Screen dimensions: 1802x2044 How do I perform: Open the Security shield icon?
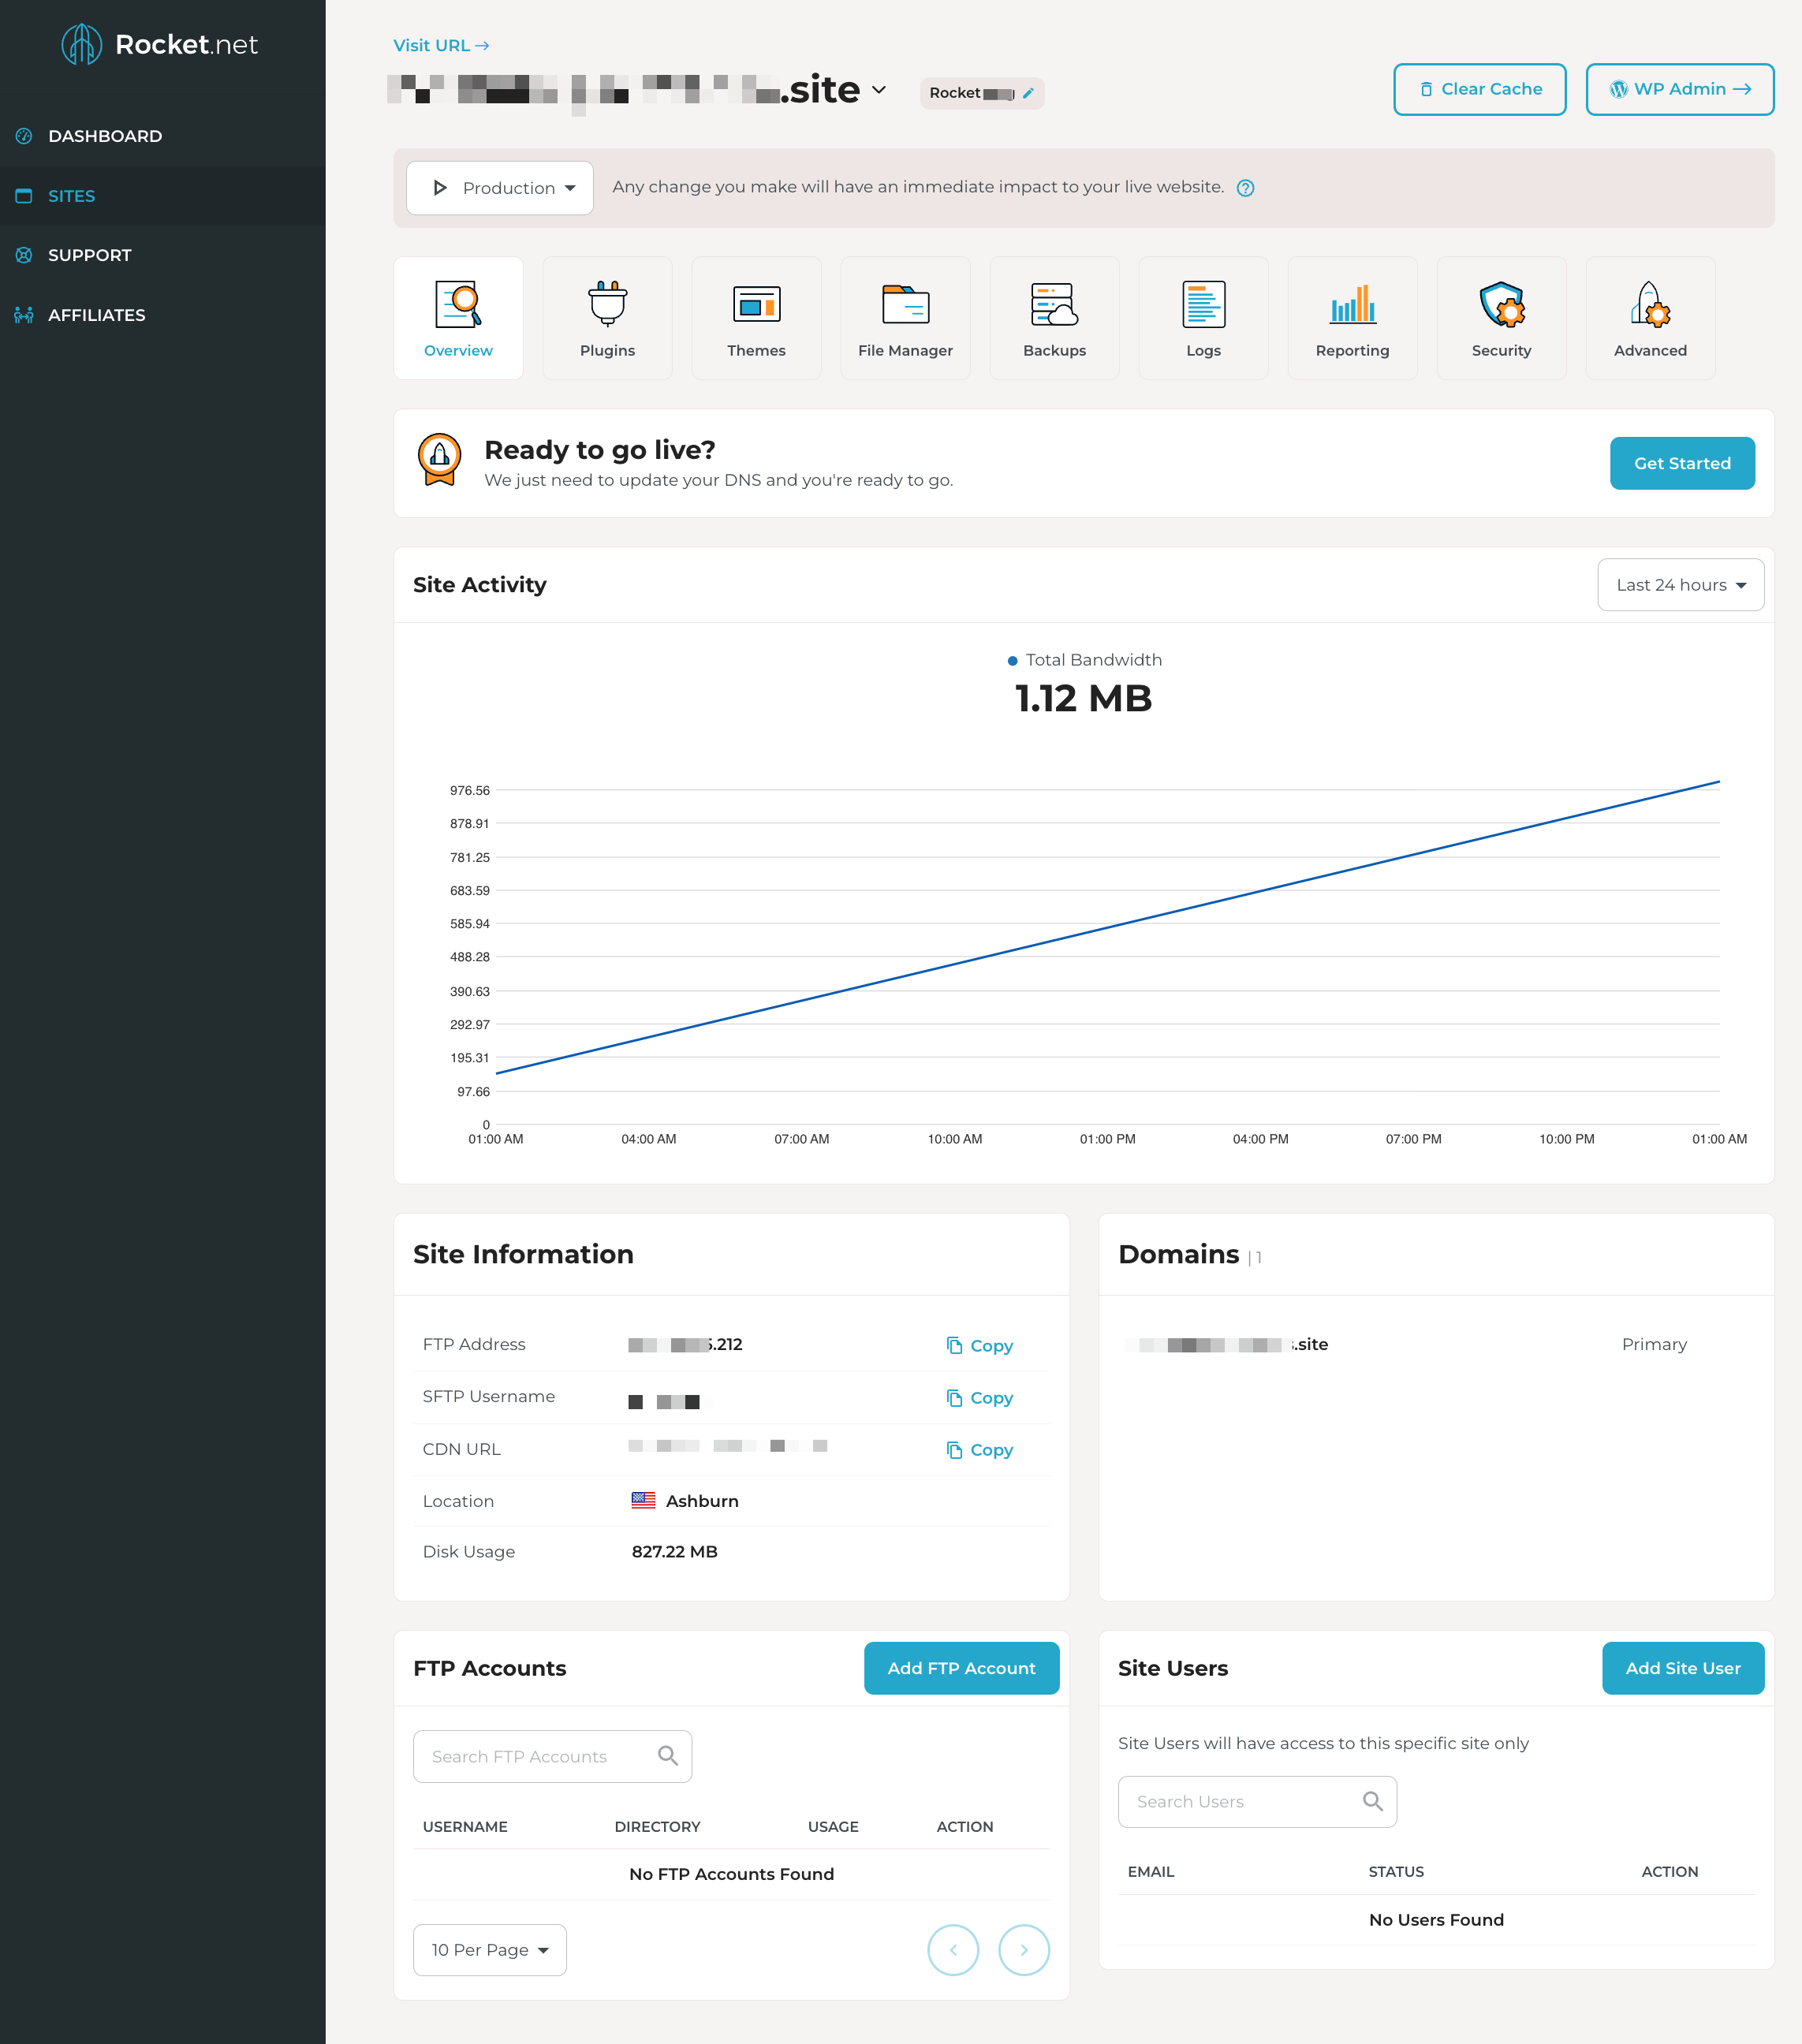click(x=1501, y=304)
